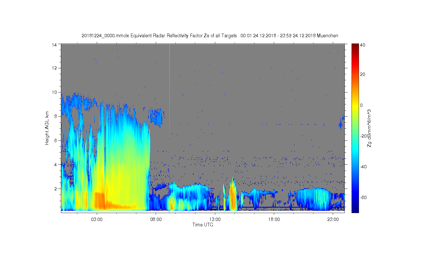Image resolution: width=427 pixels, height=256 pixels.
Task: Click the colorbar value label -60
Action: [363, 197]
